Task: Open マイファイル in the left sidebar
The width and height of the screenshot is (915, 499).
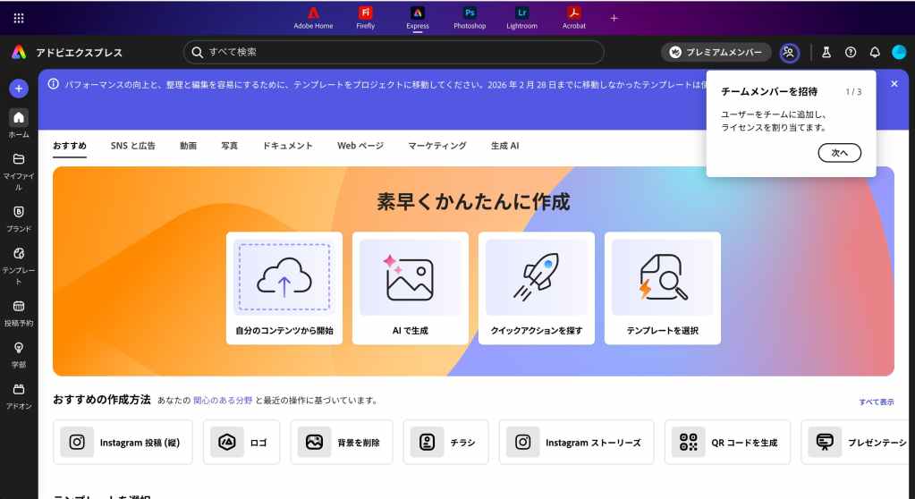Action: (x=18, y=169)
